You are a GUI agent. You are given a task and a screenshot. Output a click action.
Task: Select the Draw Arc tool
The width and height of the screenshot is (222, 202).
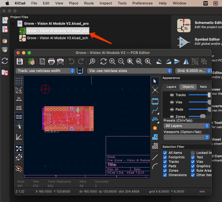coord(155,166)
